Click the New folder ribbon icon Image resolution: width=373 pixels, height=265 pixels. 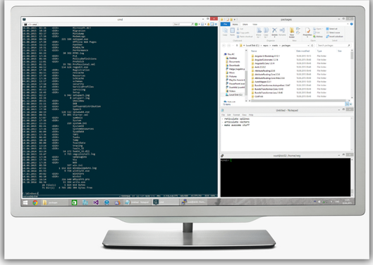pyautogui.click(x=292, y=32)
